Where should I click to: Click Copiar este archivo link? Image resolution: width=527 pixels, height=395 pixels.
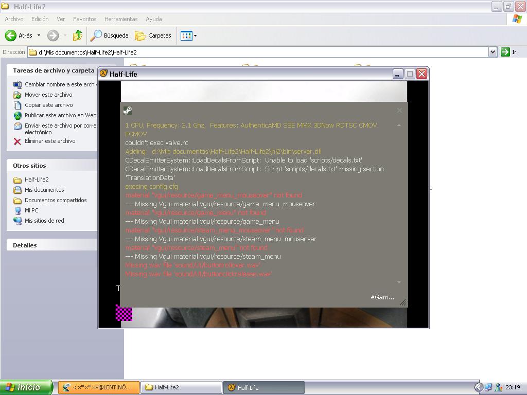pyautogui.click(x=49, y=105)
